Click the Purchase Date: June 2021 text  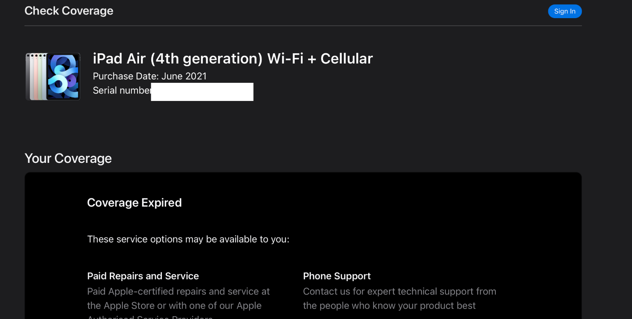coord(150,76)
